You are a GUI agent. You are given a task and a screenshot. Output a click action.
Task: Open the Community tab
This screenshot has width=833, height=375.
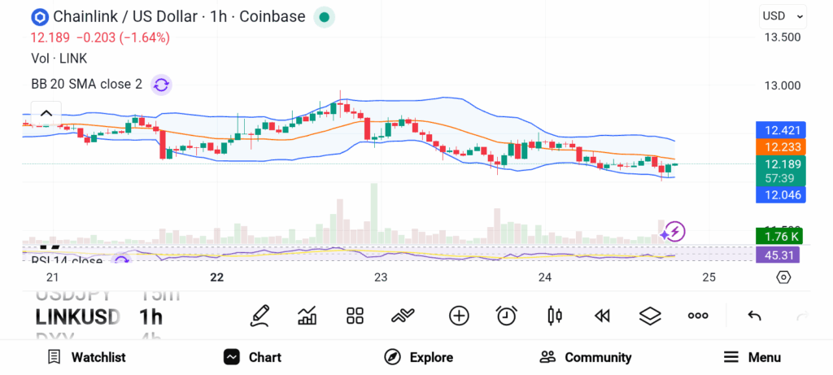click(586, 357)
